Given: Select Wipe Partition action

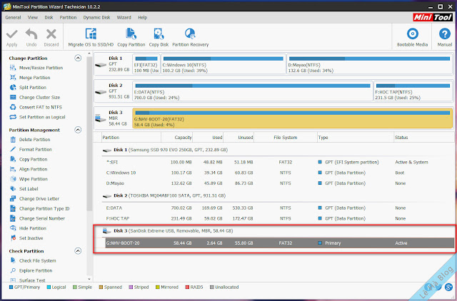Looking at the screenshot, I should [29, 179].
